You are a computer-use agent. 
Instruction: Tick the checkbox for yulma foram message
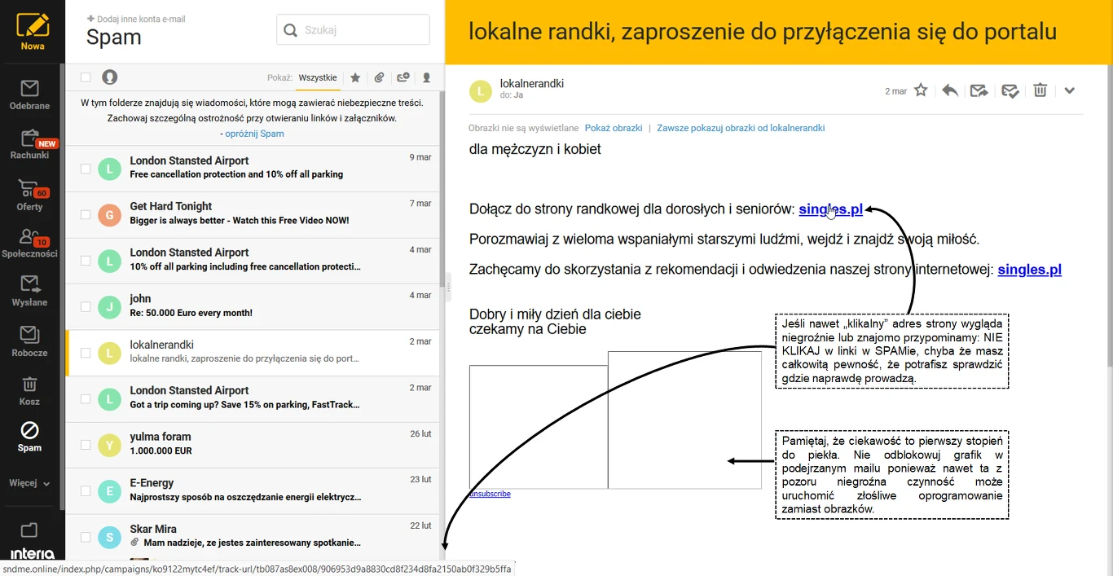click(x=86, y=445)
